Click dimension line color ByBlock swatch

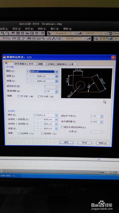[28, 71]
